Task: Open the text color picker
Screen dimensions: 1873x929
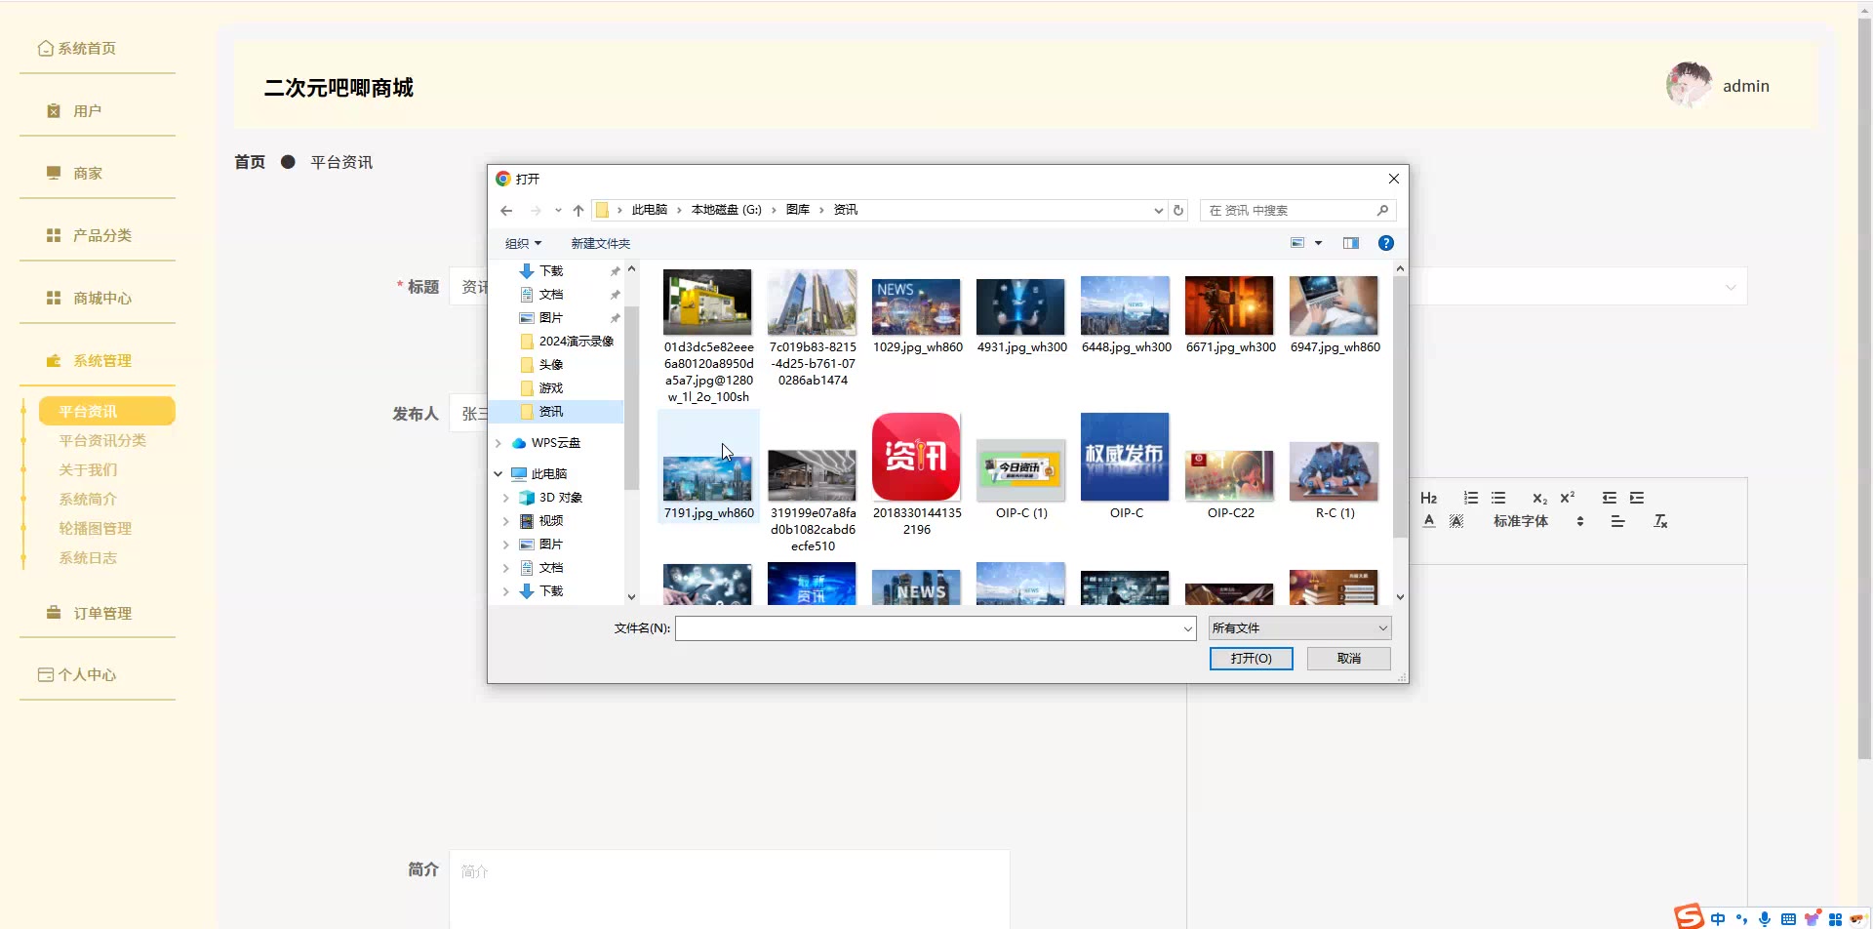Action: [x=1429, y=522]
